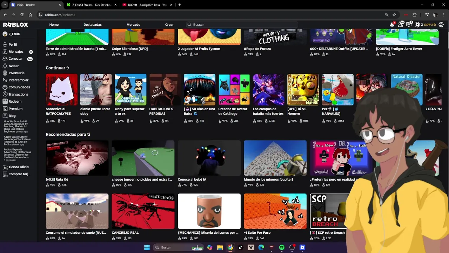Click the zoom magnifier in address bar

[387, 15]
